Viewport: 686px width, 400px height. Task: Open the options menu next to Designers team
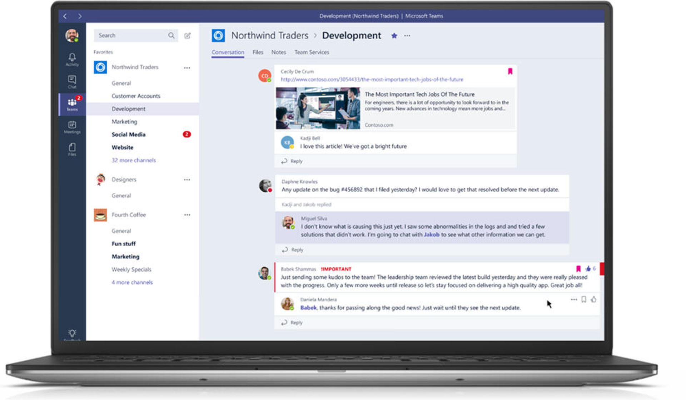tap(187, 179)
